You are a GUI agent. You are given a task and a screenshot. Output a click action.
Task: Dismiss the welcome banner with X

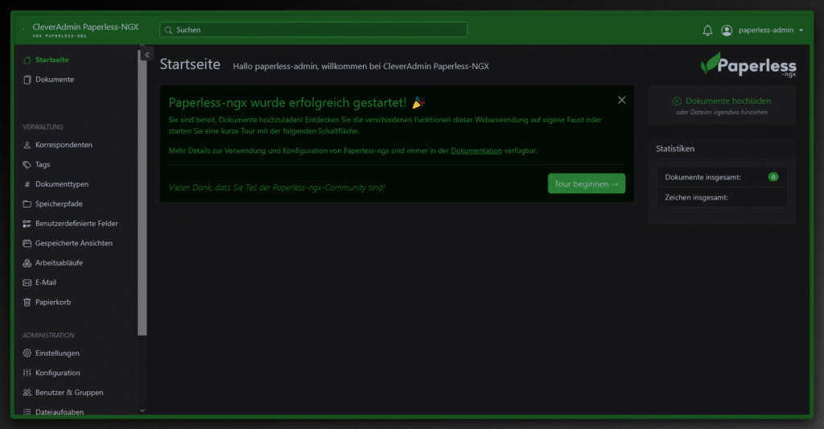tap(621, 100)
